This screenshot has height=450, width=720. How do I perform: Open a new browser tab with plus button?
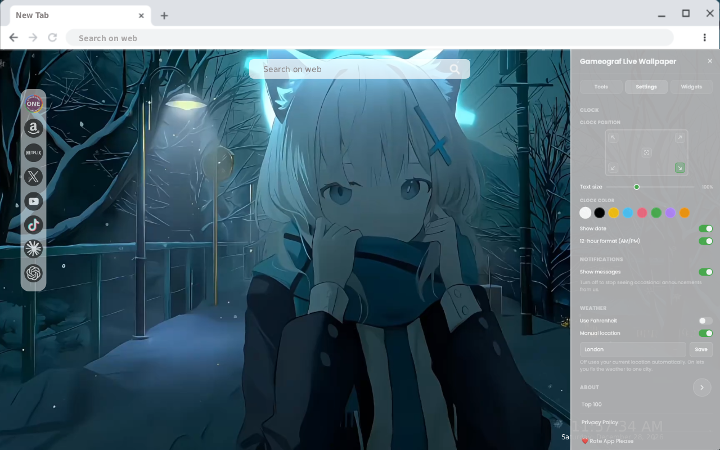point(164,16)
